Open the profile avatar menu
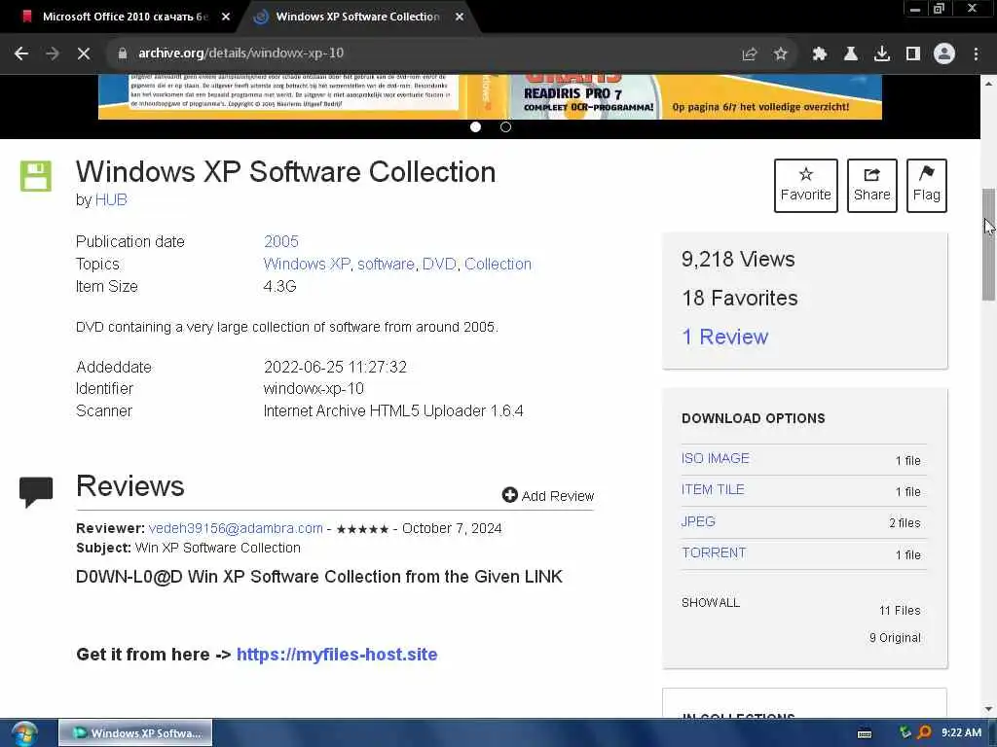Viewport: 997px width, 747px height. [x=944, y=54]
